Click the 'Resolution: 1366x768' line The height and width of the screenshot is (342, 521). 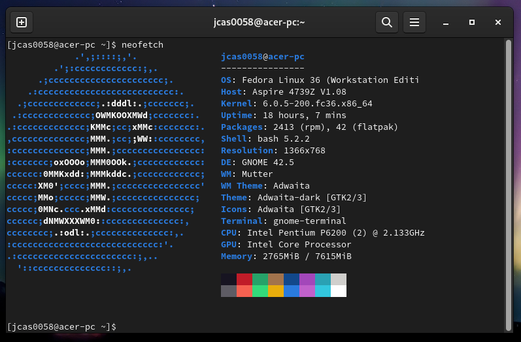pos(273,151)
